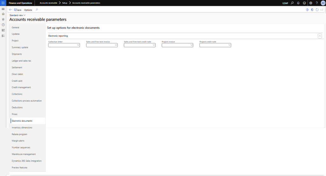The width and height of the screenshot is (326, 176).
Task: Click the back arrow in action bar
Action: tap(11, 10)
